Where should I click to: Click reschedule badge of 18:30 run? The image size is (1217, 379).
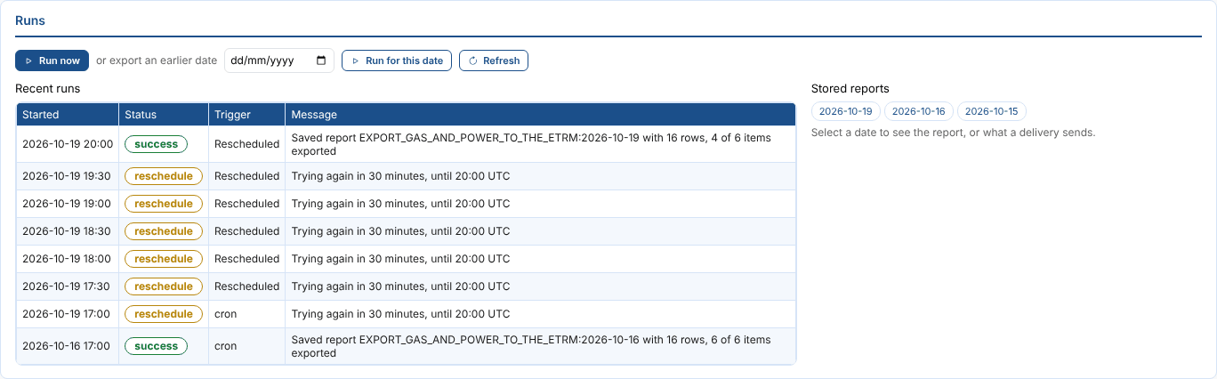164,231
